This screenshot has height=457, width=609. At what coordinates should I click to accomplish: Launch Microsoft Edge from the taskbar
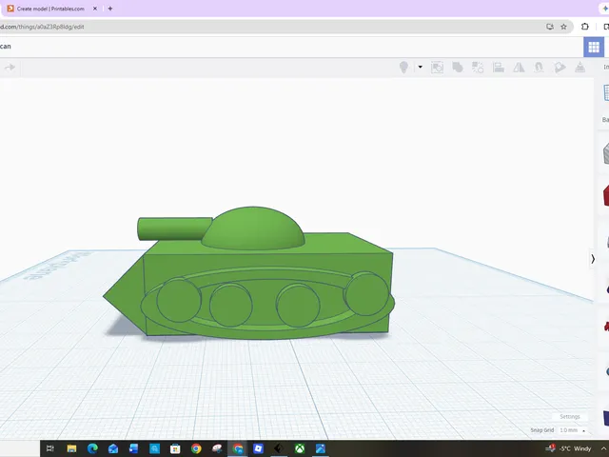pyautogui.click(x=92, y=448)
